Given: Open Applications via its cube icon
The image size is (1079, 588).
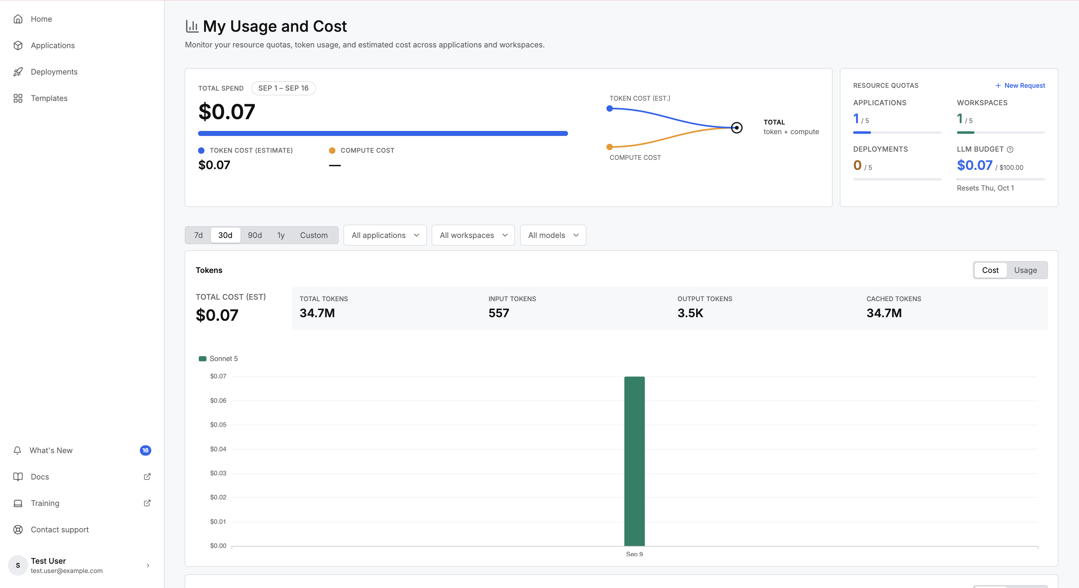Looking at the screenshot, I should tap(17, 45).
